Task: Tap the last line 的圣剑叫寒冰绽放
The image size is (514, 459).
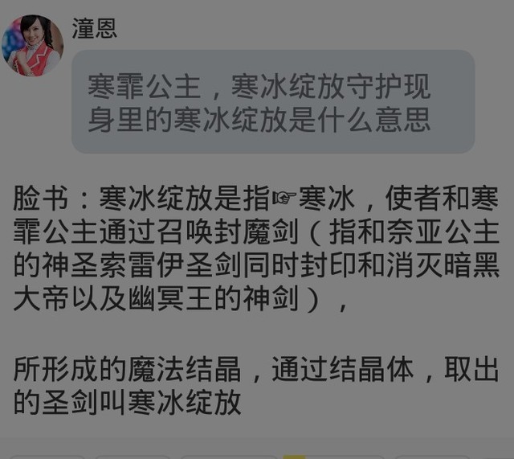Action: [x=127, y=403]
